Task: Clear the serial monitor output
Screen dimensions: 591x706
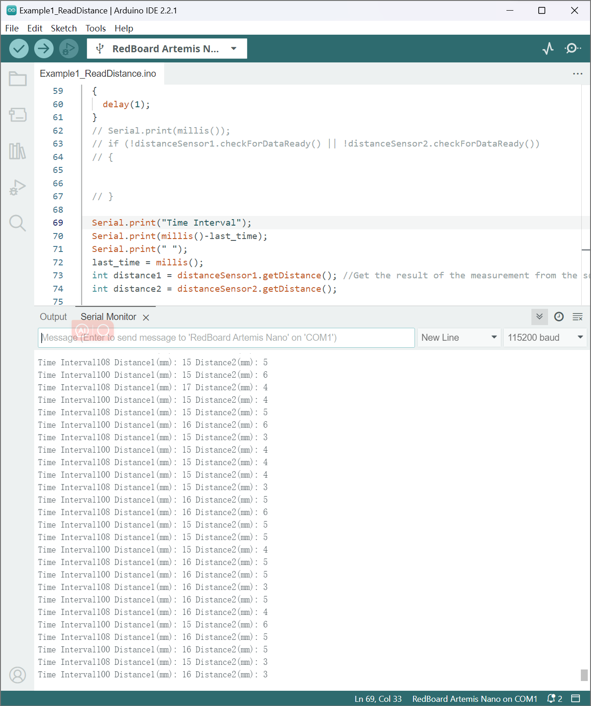Action: point(578,317)
